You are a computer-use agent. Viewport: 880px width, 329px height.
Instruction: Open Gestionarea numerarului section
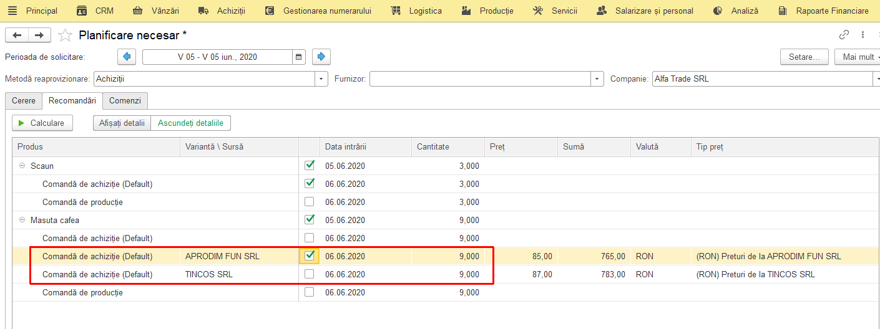318,11
